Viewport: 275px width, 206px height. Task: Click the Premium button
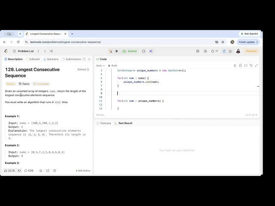251,51
